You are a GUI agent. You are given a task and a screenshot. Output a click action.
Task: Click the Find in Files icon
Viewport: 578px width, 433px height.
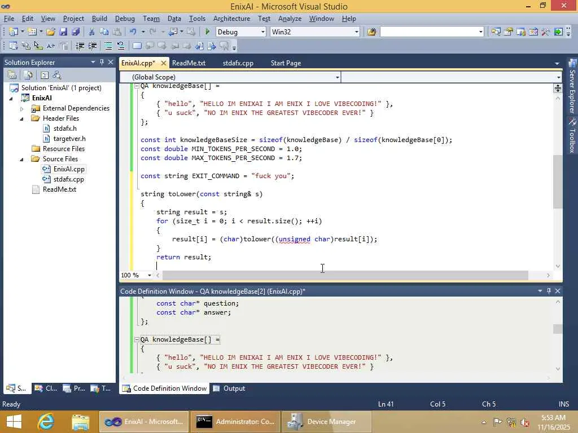[x=371, y=32]
